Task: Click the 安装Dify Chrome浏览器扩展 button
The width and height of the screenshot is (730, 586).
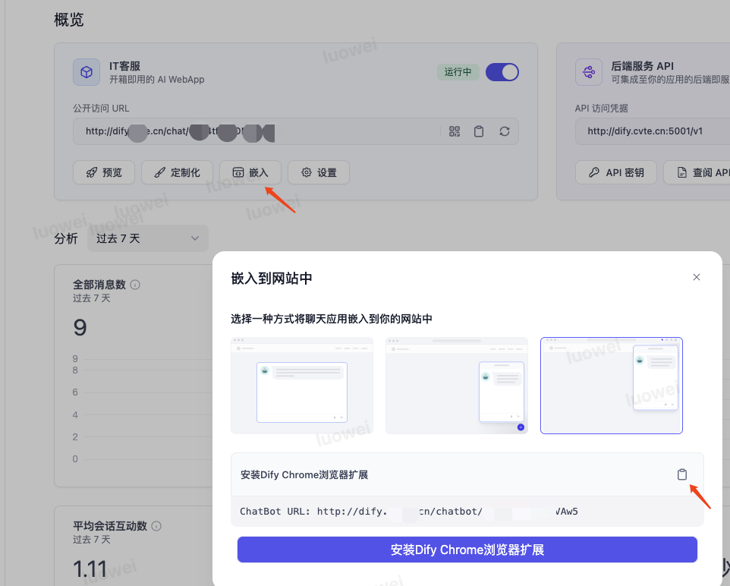Action: click(467, 550)
